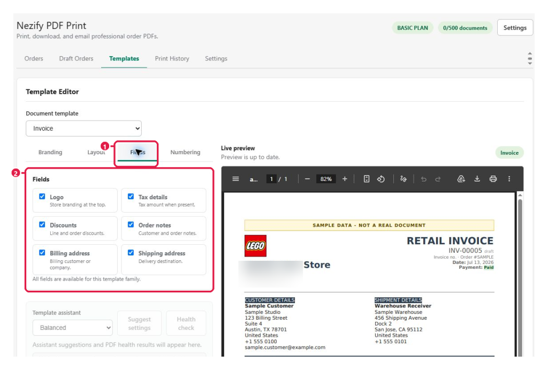Click the Invoice badge above preview
548x370 pixels.
click(509, 153)
